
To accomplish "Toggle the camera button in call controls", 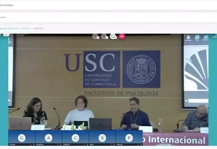I will tap(95, 36).
